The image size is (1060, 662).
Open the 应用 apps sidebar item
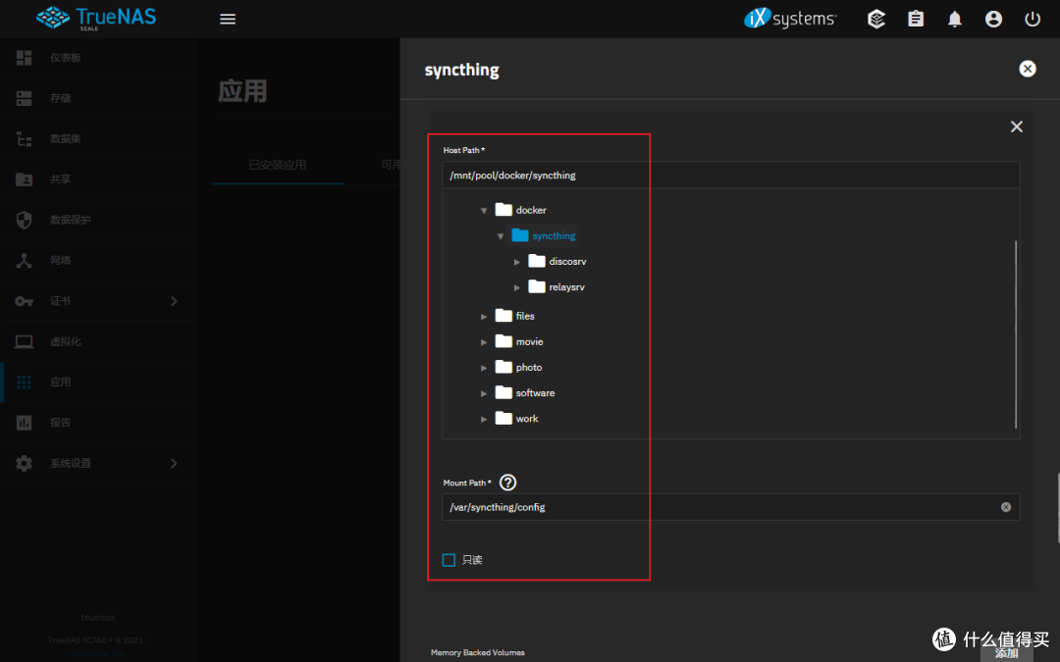point(98,382)
